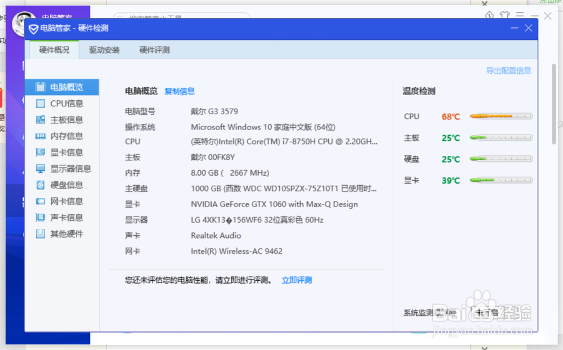Open the 网卡信息 network card icon
The width and height of the screenshot is (563, 350).
[41, 201]
